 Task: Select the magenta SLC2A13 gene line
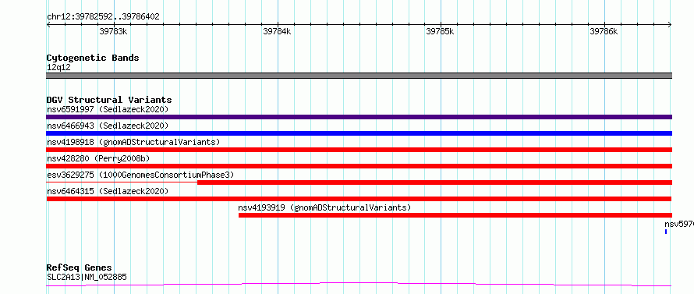[359, 285]
